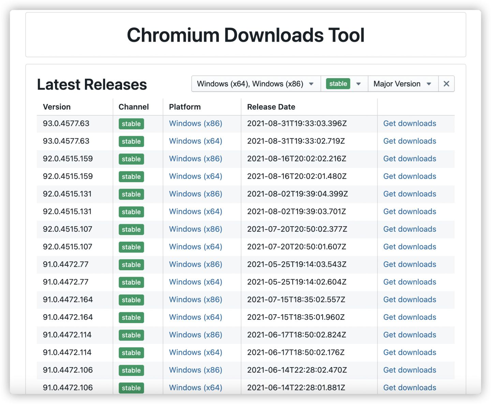Screen dimensions: 491x404
Task: Open Get downloads for 91.0.4472.164 Windows (x86)
Action: point(410,300)
